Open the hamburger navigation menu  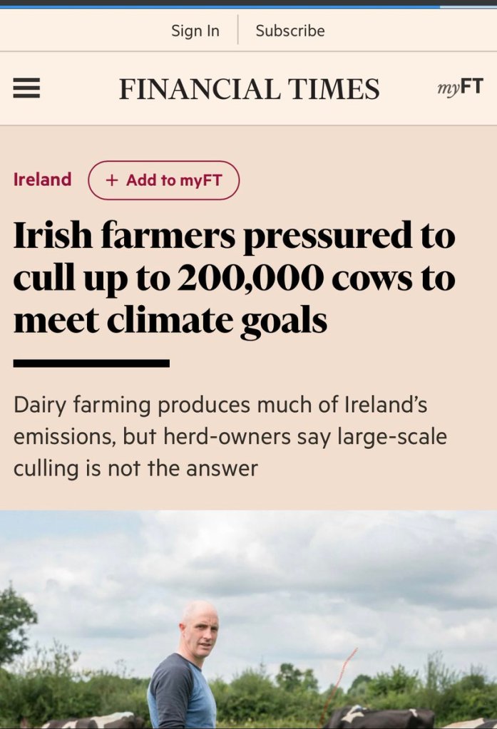coord(26,88)
